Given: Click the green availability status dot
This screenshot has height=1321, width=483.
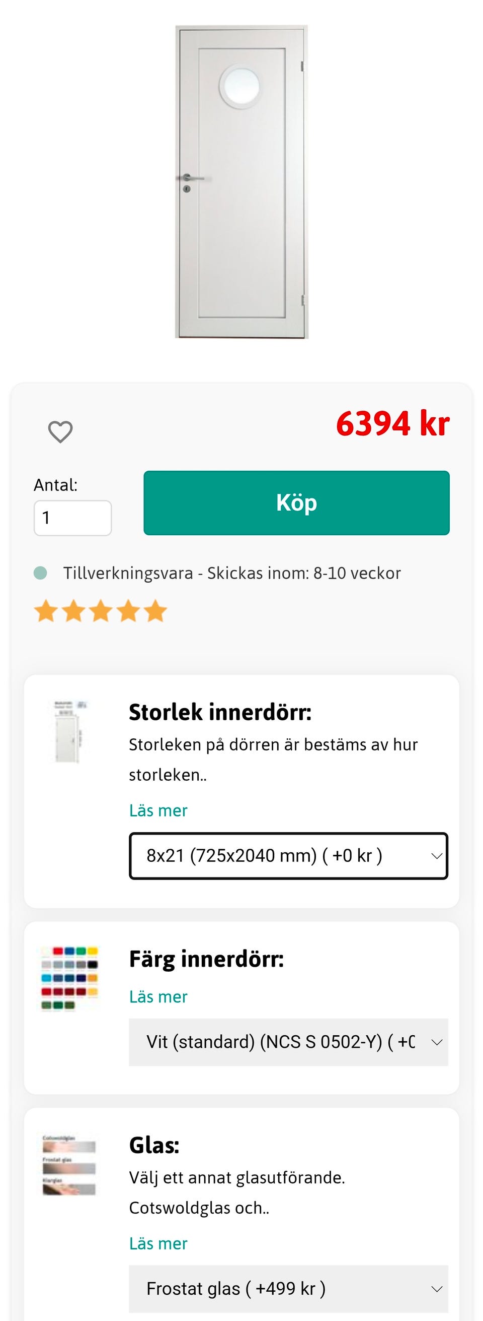Looking at the screenshot, I should [40, 573].
